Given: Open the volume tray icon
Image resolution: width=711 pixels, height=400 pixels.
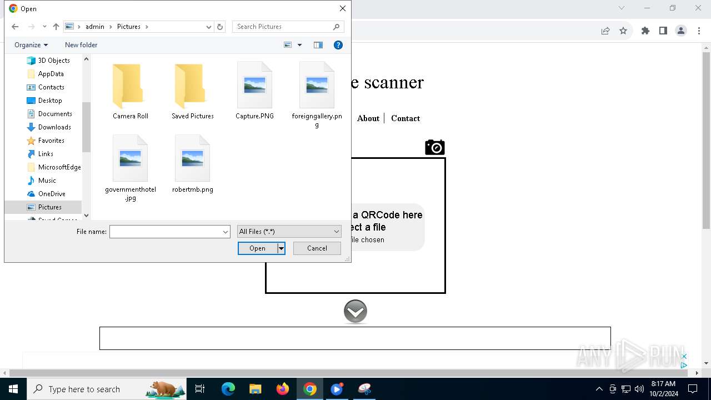Looking at the screenshot, I should (639, 389).
